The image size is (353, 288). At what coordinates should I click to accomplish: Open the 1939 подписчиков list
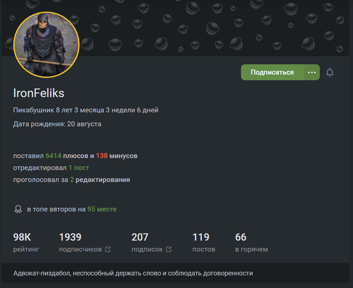pyautogui.click(x=85, y=243)
